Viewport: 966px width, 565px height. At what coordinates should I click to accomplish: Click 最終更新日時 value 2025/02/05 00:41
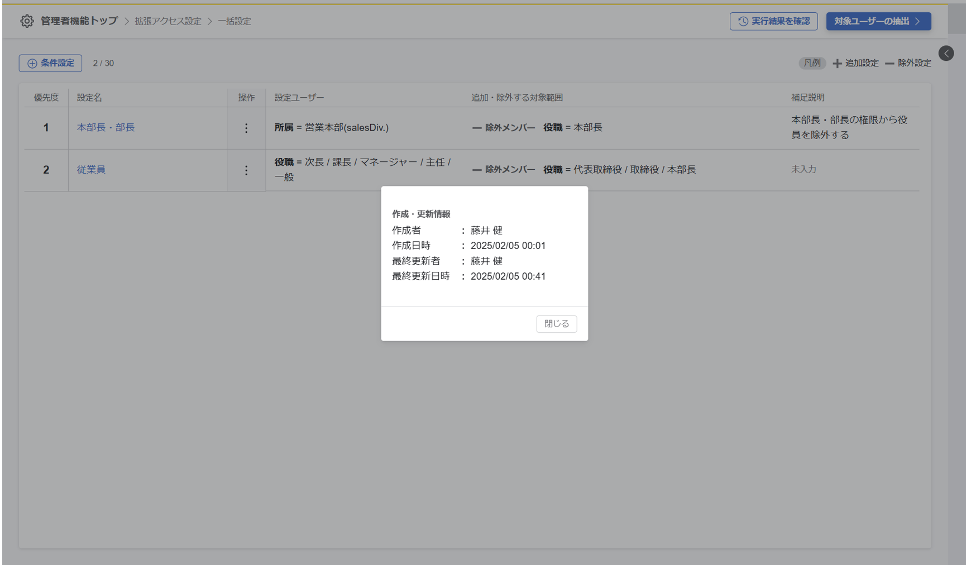point(508,276)
